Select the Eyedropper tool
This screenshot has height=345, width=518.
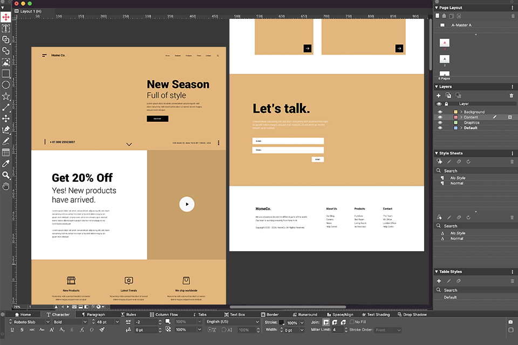pyautogui.click(x=6, y=163)
